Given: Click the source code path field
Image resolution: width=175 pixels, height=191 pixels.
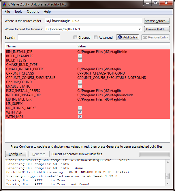Looking at the screenshot, I should [93, 21].
